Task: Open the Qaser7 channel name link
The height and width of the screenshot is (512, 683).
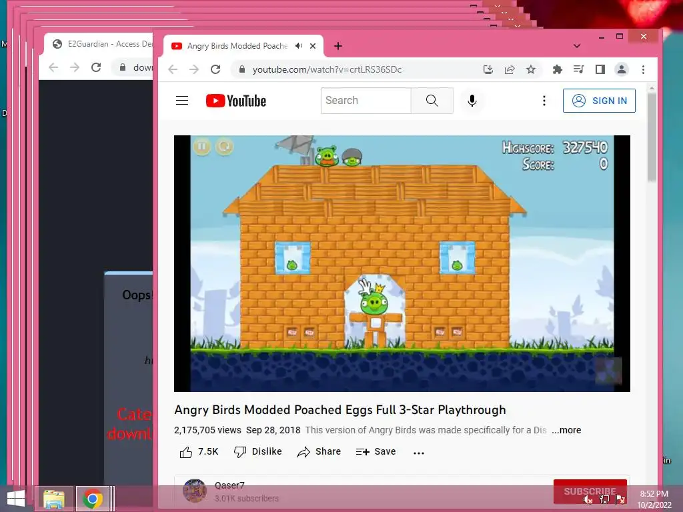Action: point(229,485)
